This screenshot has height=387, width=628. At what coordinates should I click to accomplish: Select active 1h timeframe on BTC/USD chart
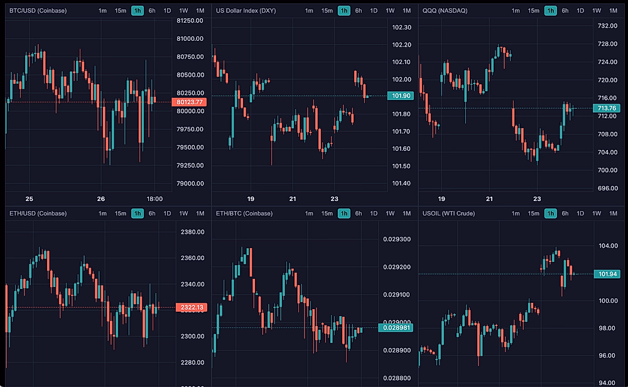point(138,11)
